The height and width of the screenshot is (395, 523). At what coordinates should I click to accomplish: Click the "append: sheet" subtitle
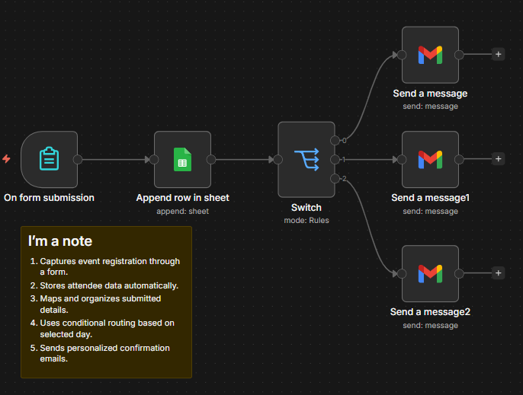[x=182, y=211]
